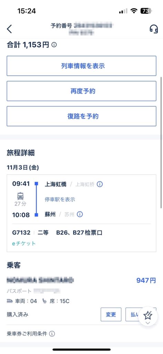
Task: Tap info icon beside 上海虹桥 station
Action: (100, 184)
